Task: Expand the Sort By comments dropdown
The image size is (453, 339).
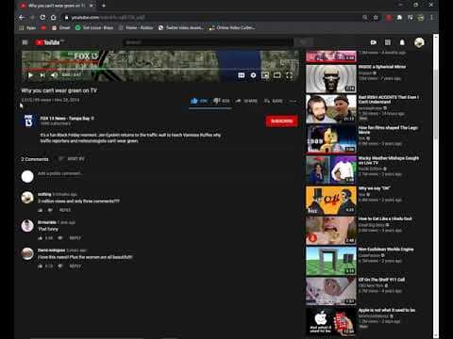Action: (x=72, y=159)
